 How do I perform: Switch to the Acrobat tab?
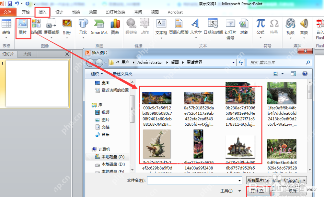175,12
